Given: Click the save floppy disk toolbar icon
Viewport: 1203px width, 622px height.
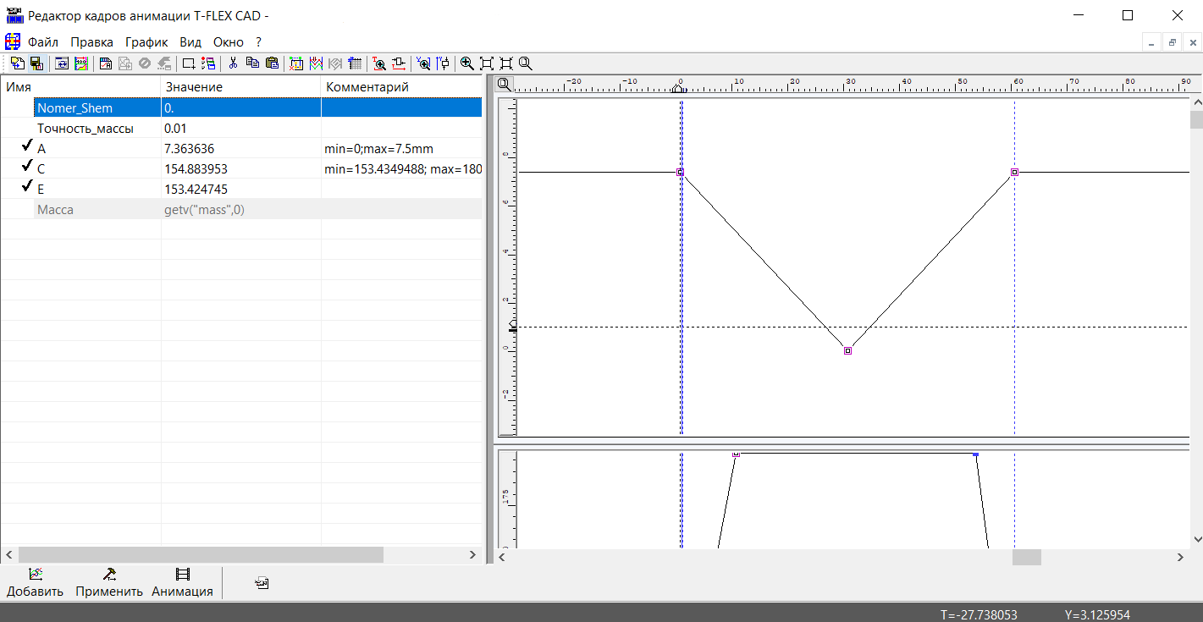Looking at the screenshot, I should 36,63.
